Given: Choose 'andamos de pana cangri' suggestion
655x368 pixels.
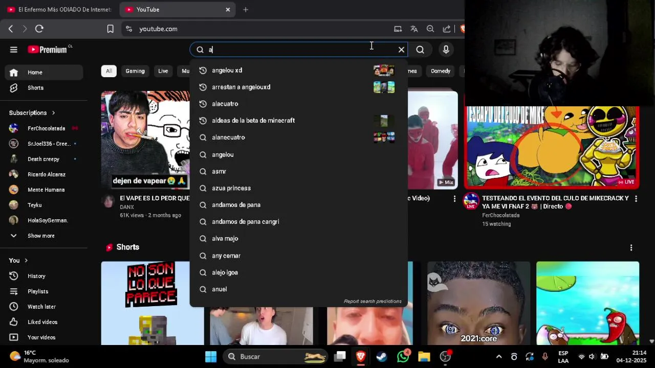Looking at the screenshot, I should point(299,222).
